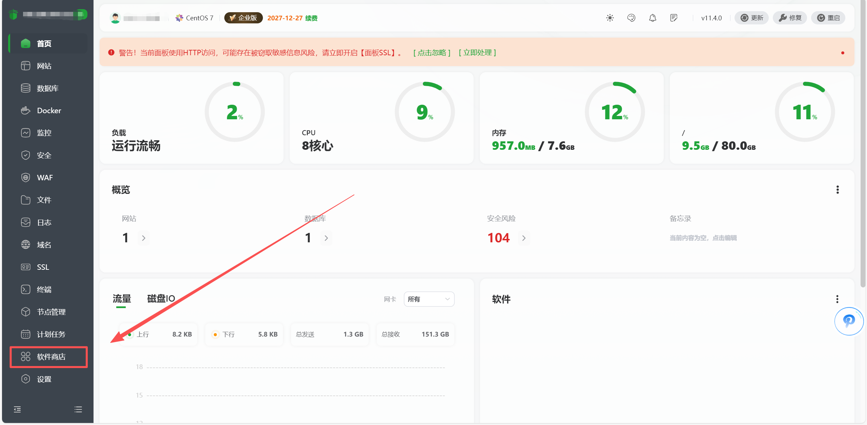The height and width of the screenshot is (425, 867).
Task: Click the notification bell icon
Action: (x=653, y=18)
